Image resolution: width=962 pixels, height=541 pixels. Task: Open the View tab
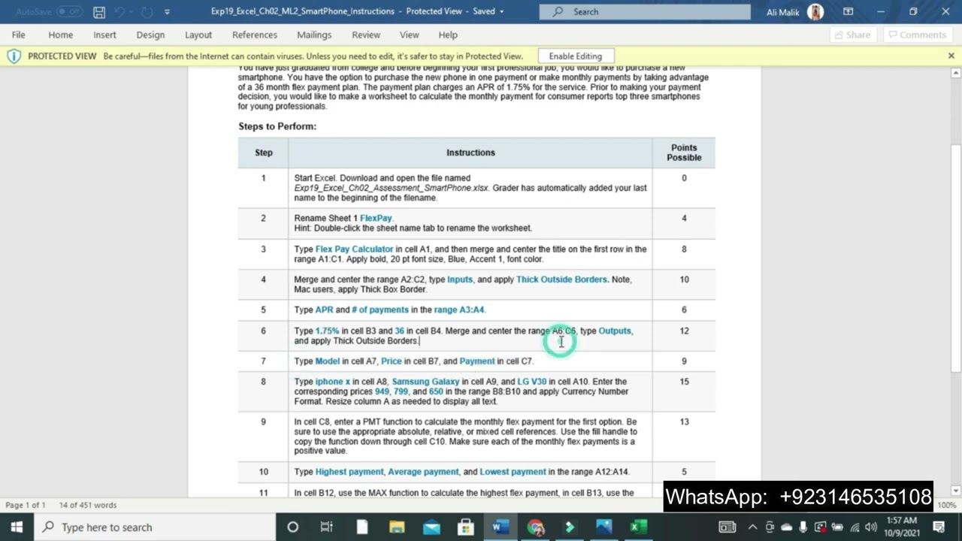click(x=410, y=35)
